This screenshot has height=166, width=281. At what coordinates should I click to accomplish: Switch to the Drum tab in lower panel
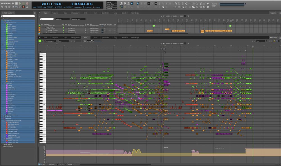coord(95,38)
